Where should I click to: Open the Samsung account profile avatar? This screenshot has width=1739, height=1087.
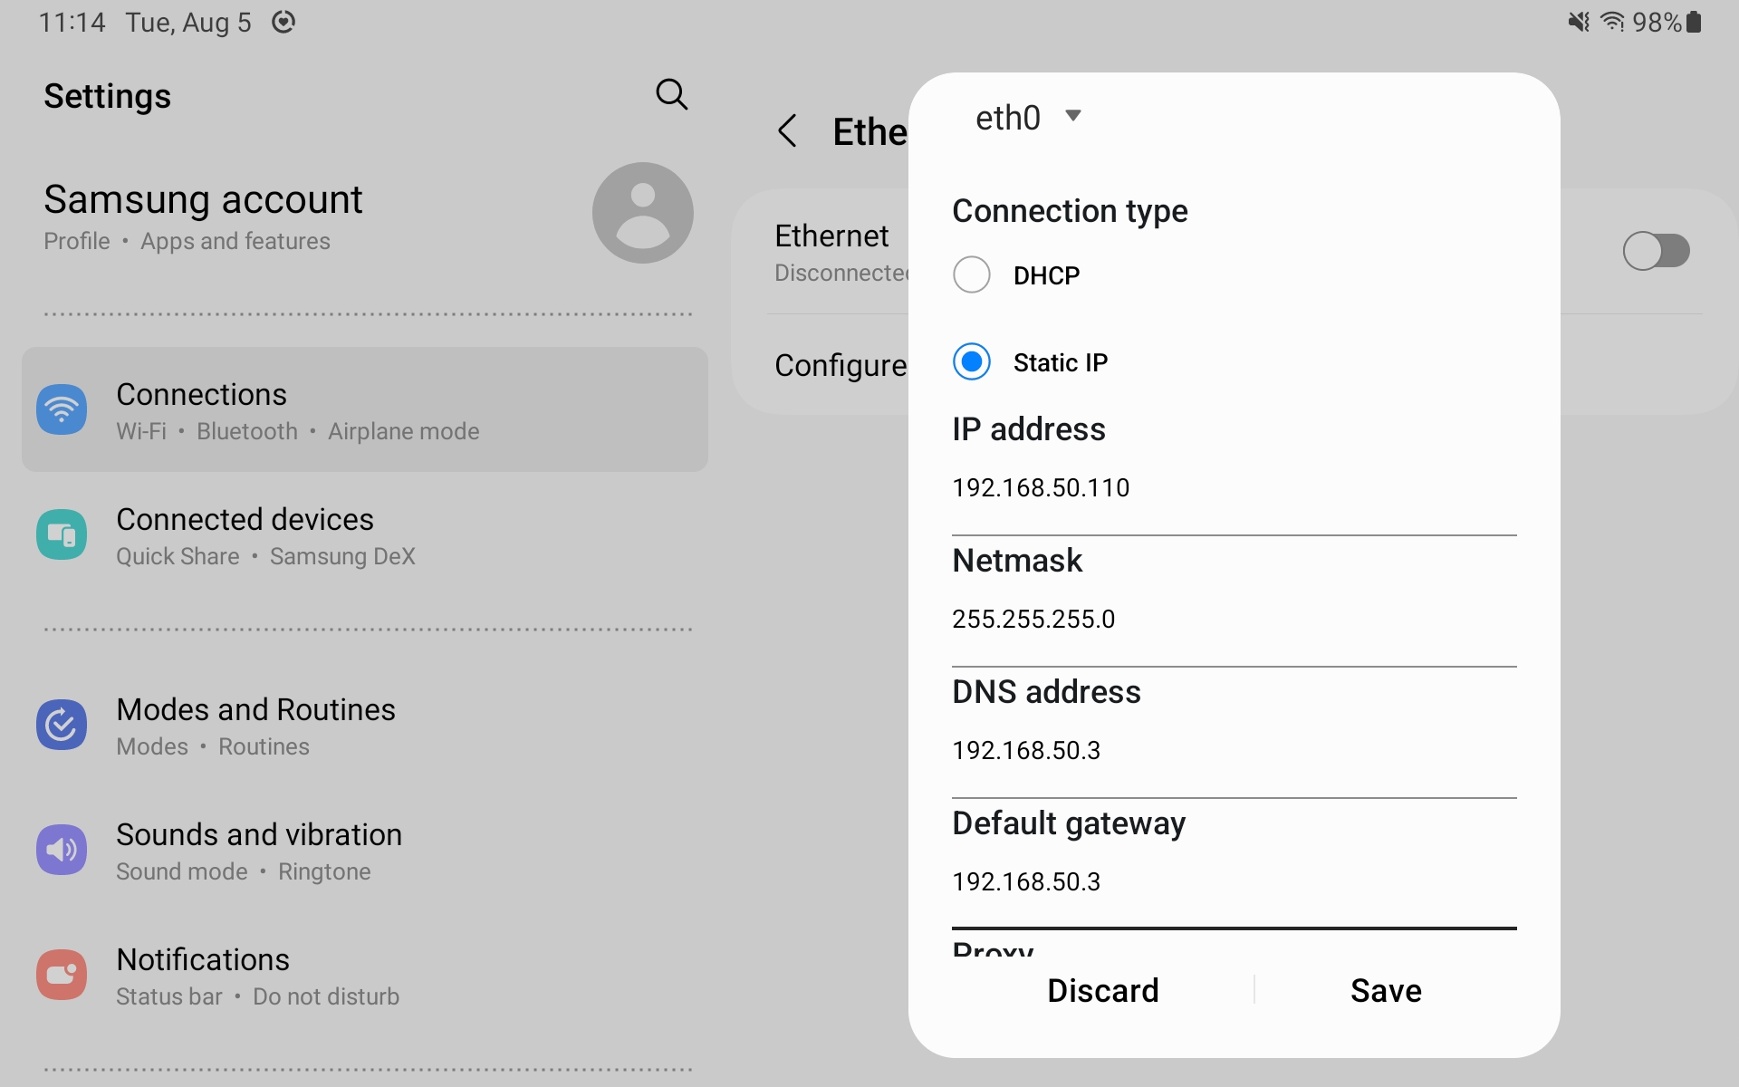642,214
